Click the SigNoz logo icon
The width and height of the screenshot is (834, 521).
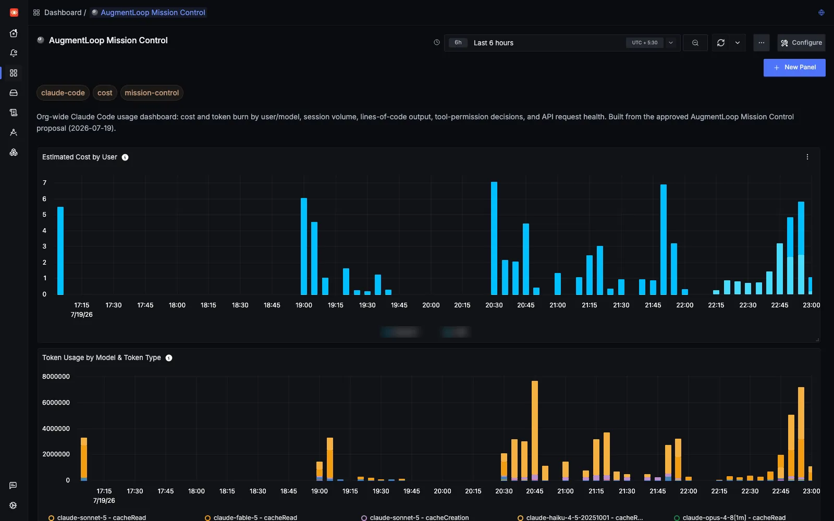coord(14,13)
